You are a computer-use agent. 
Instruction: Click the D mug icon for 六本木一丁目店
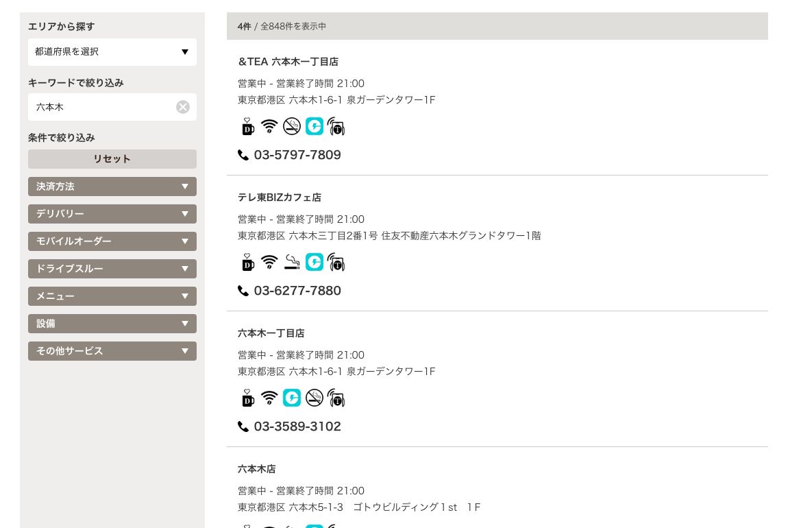[x=247, y=398]
